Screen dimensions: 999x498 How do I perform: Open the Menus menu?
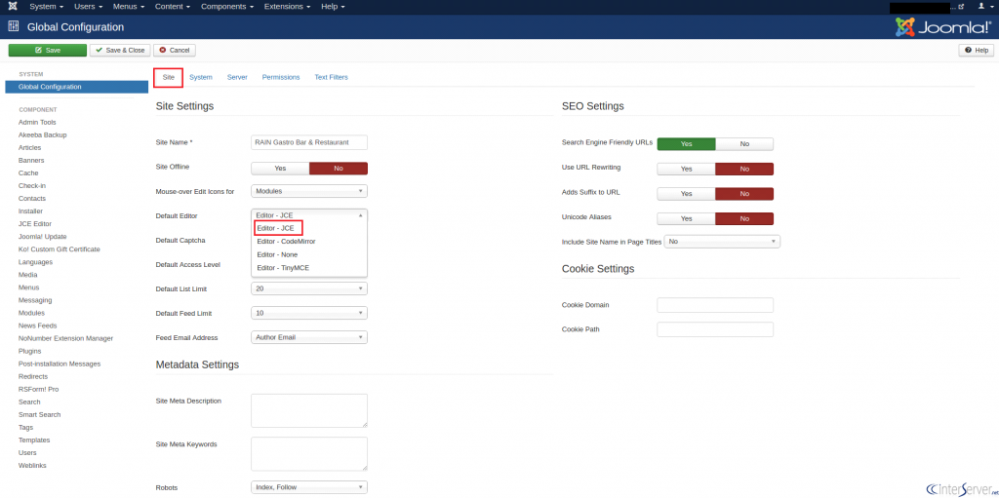pos(128,7)
